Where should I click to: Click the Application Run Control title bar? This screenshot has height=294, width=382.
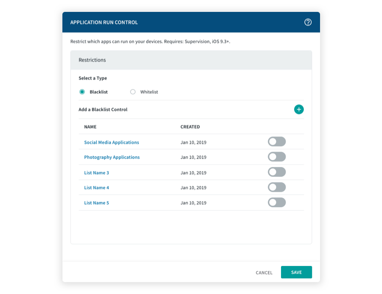click(x=104, y=23)
